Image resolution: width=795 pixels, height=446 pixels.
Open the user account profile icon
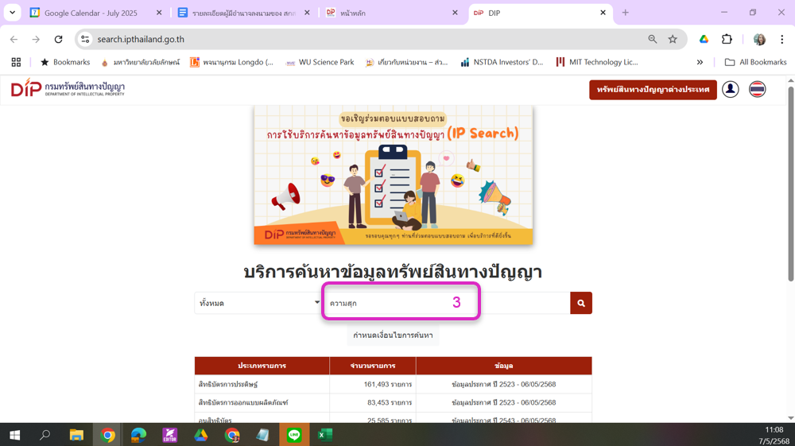[730, 90]
